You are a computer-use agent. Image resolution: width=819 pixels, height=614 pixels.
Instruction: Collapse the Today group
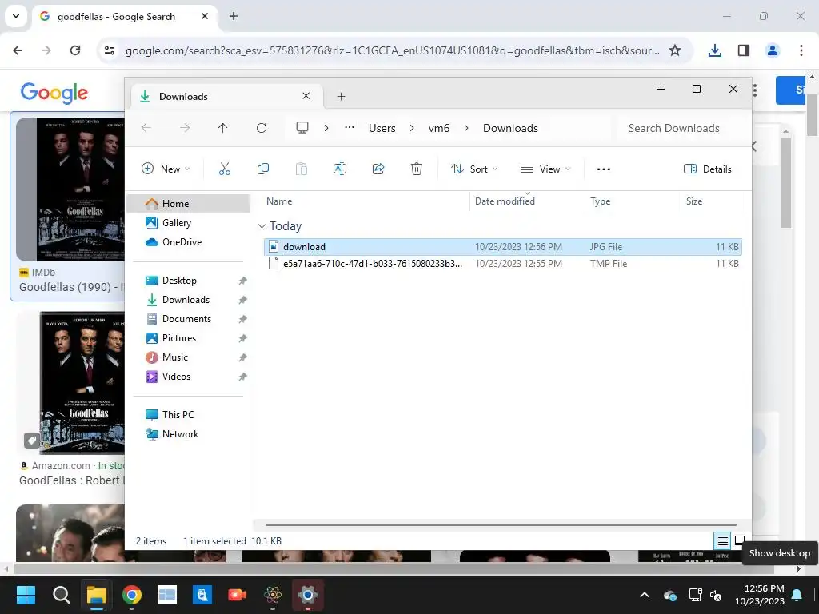pos(262,226)
